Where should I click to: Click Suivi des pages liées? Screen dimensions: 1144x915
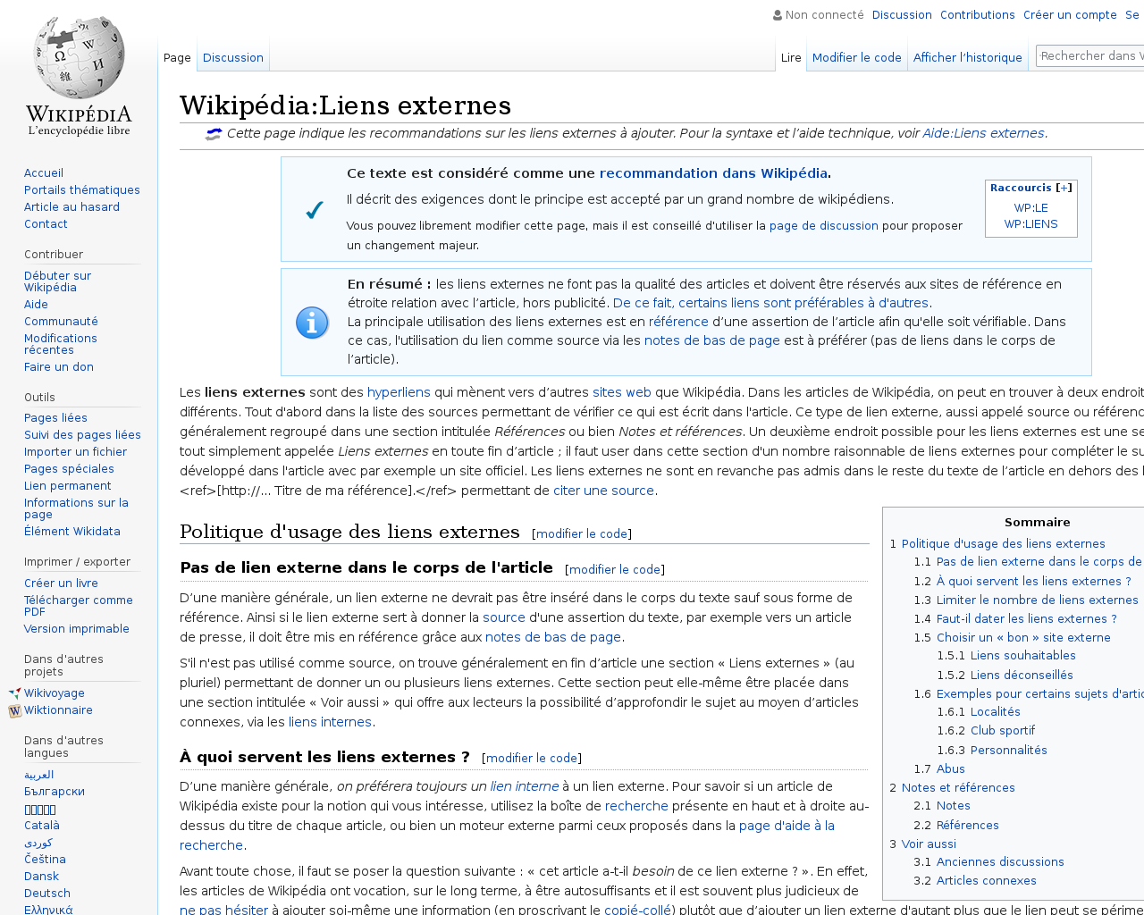82,435
